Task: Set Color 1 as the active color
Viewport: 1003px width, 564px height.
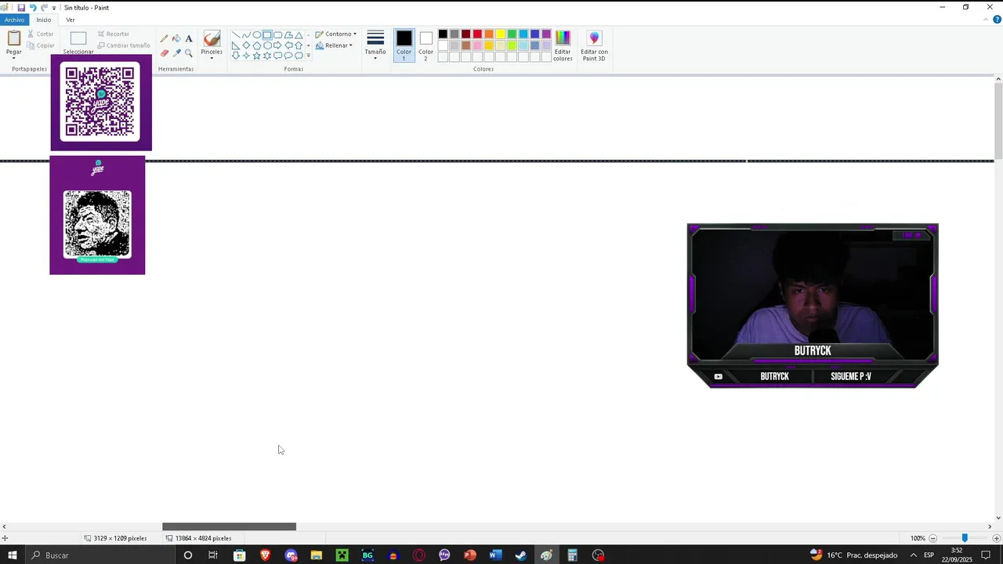Action: click(404, 45)
